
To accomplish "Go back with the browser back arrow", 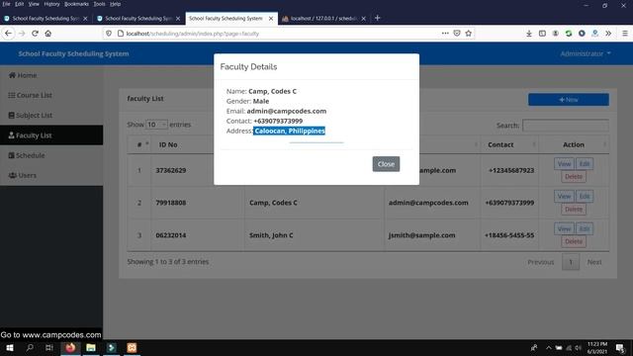I will 9,34.
